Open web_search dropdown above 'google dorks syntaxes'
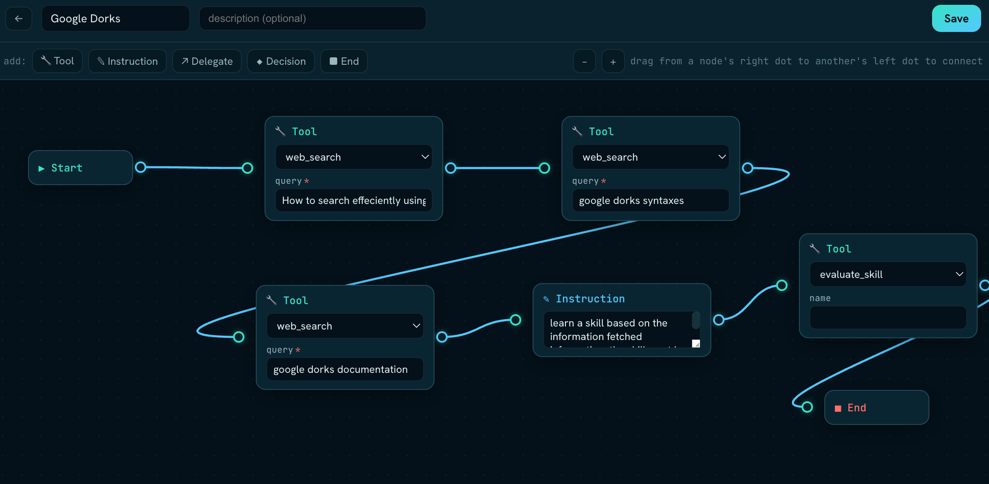The image size is (989, 484). pos(651,157)
